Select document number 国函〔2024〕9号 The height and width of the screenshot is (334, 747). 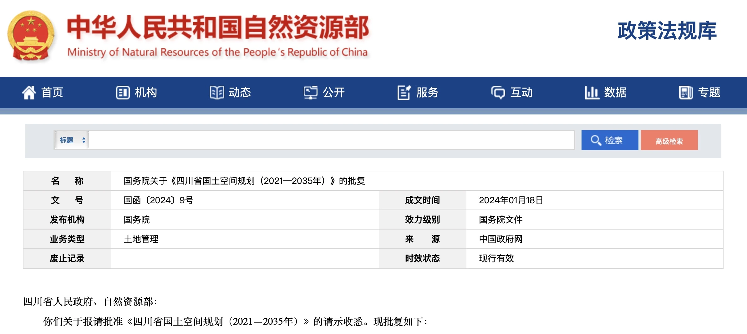[158, 200]
